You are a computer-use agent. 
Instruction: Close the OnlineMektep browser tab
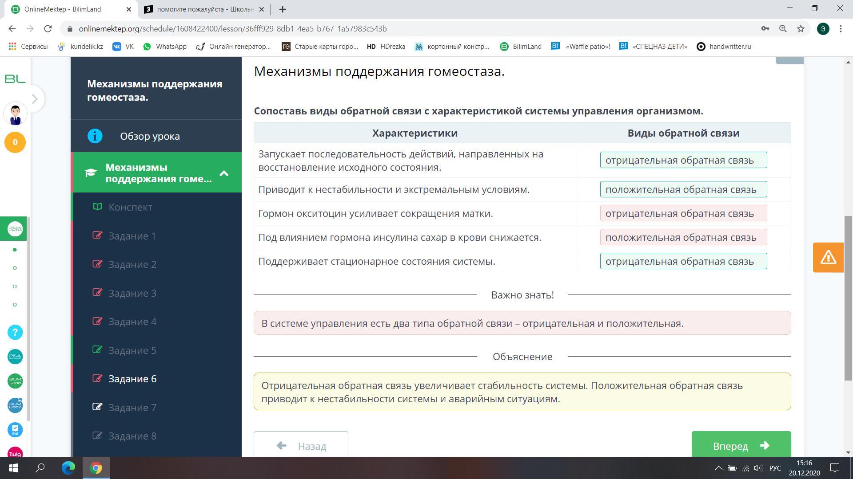pos(129,9)
